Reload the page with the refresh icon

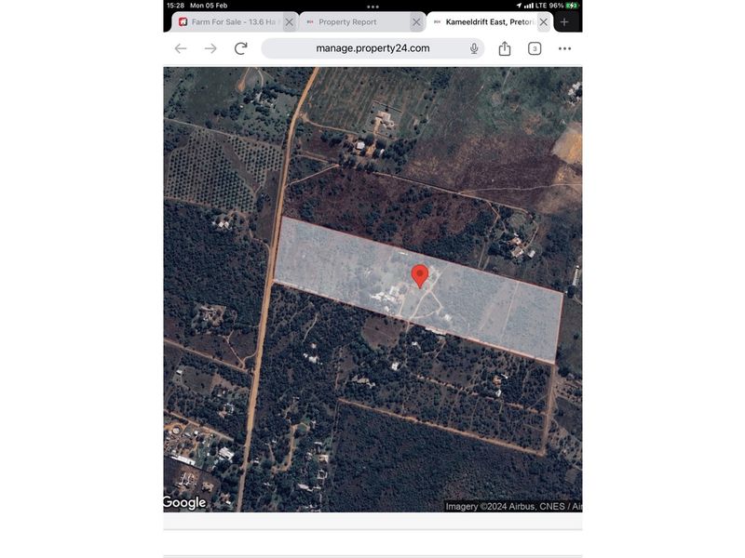(241, 48)
